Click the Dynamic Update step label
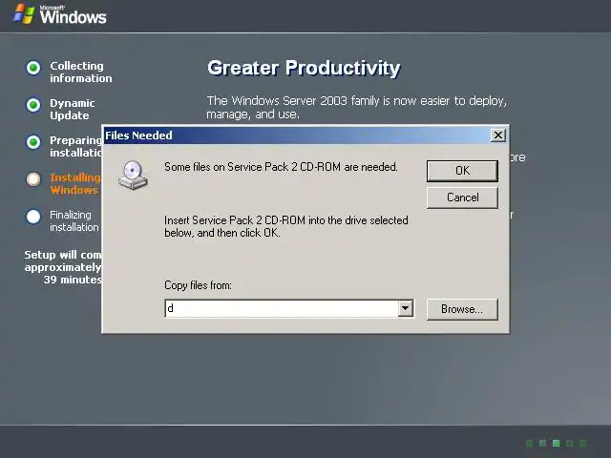611x458 pixels. coord(73,110)
